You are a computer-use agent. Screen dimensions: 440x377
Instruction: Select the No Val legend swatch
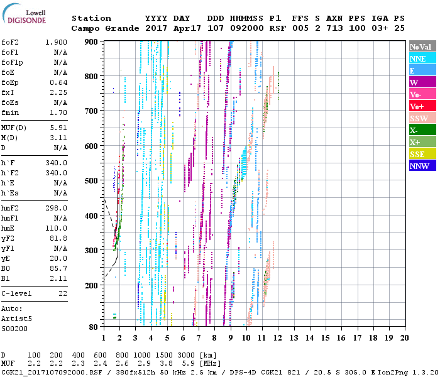(422, 46)
